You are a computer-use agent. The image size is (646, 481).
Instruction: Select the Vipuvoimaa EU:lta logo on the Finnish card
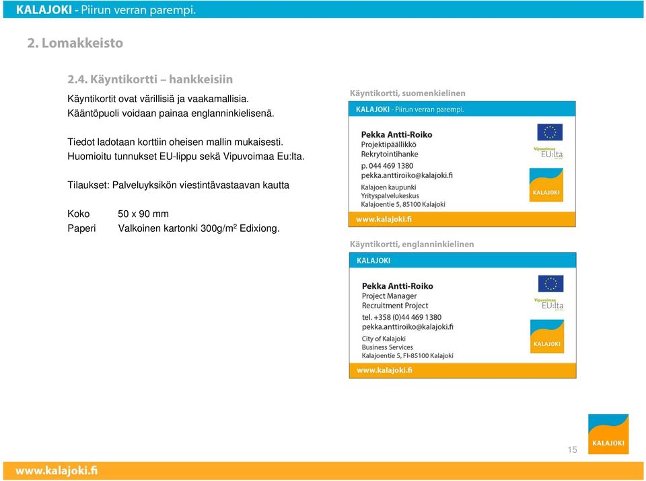coord(548,153)
